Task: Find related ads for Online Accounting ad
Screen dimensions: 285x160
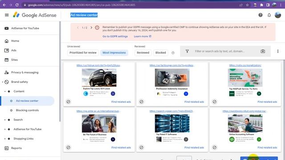Action: (267, 148)
